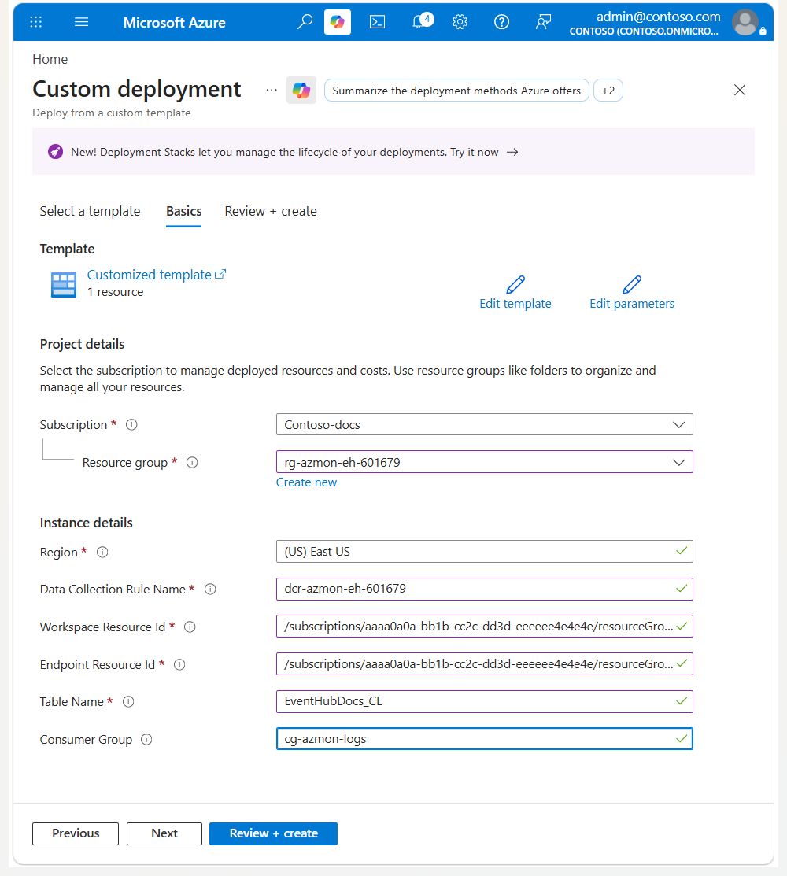The image size is (787, 876).
Task: Show info for Consumer Group
Action: [x=146, y=740]
